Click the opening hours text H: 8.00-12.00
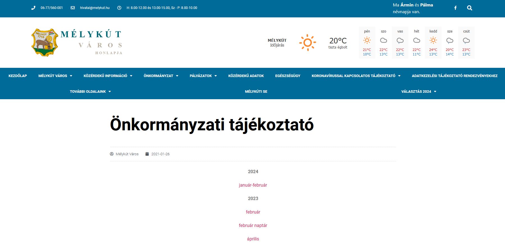Viewport: 505px width, 248px height. [x=162, y=8]
